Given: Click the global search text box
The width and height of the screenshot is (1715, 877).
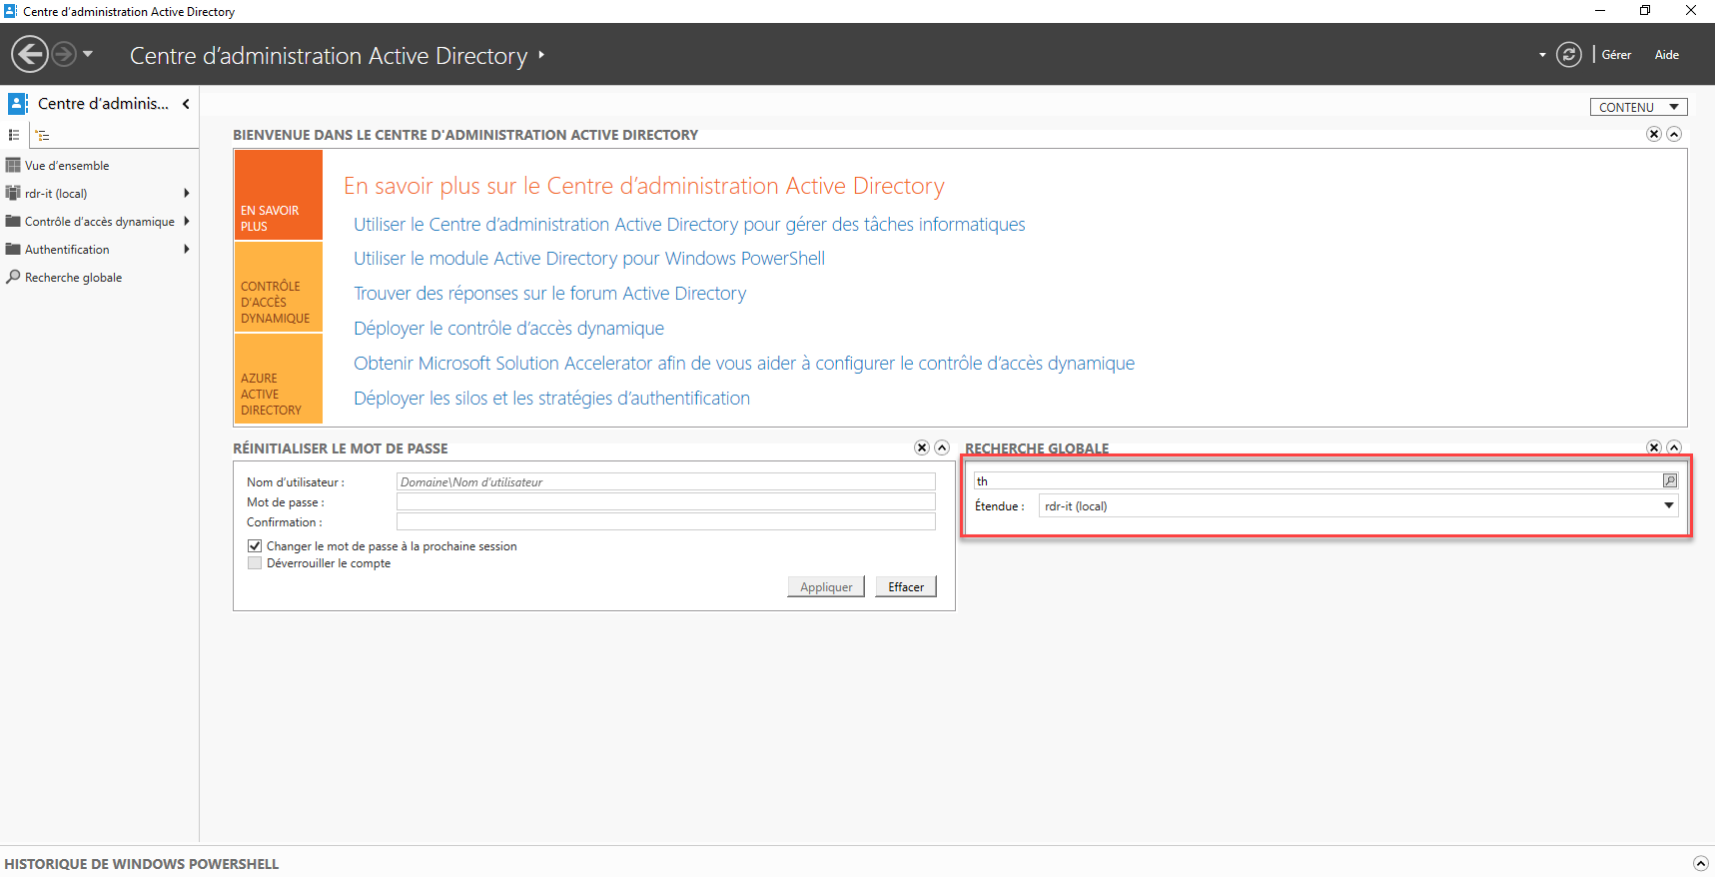Looking at the screenshot, I should pyautogui.click(x=1316, y=480).
